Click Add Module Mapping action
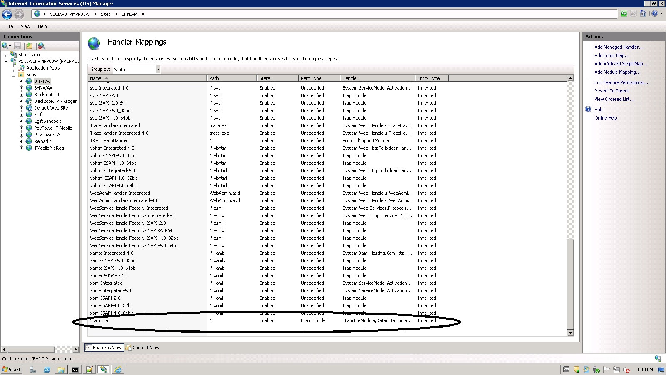The height and width of the screenshot is (375, 666). point(617,72)
